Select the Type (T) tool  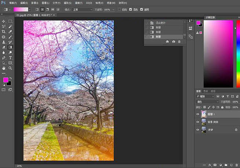10,58
